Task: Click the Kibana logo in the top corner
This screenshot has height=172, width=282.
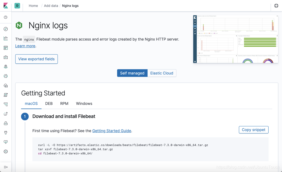Action: click(x=5, y=6)
